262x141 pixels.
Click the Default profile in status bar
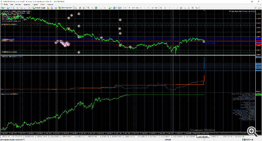(x=168, y=140)
